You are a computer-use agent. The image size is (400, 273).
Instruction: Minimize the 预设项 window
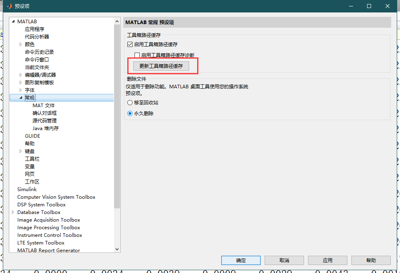click(351, 6)
